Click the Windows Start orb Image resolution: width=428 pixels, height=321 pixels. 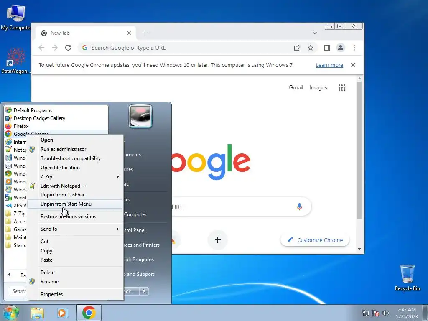pos(11,313)
